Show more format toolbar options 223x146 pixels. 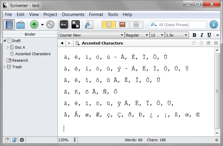coord(217,35)
